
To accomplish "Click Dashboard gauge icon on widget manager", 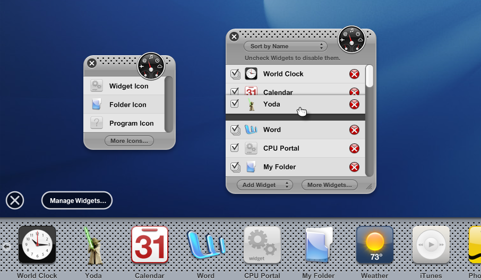I will (x=351, y=40).
